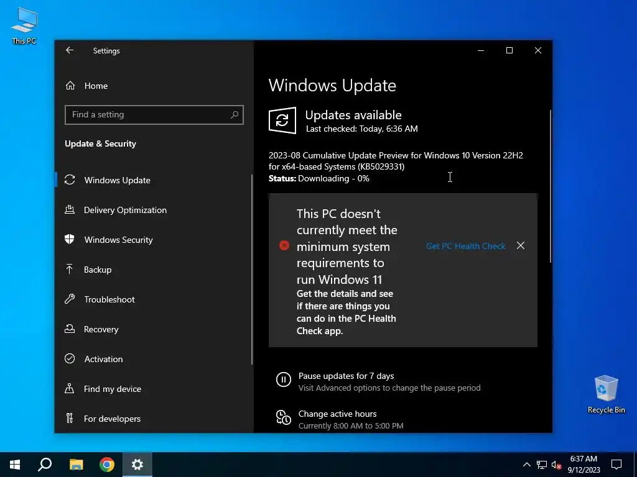
Task: Click the Last checked: Today, 6:36 AM text
Action: [361, 129]
